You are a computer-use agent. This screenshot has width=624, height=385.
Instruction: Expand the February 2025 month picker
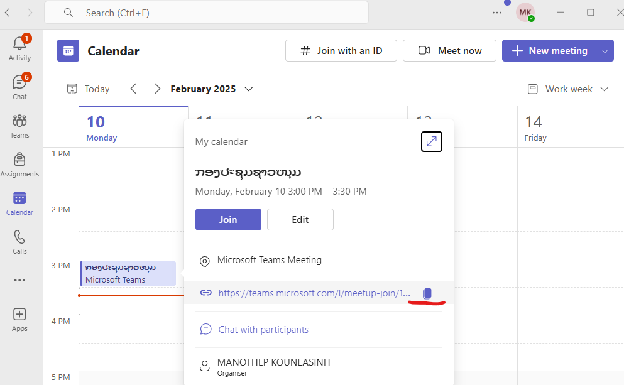[249, 89]
